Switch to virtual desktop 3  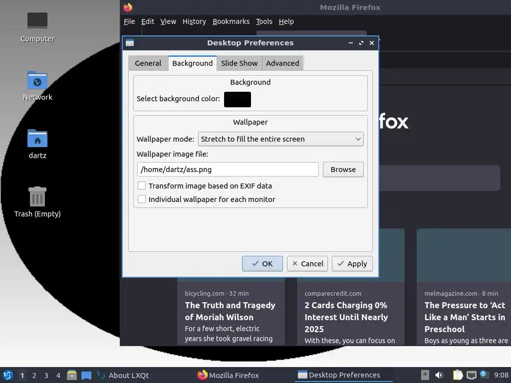coord(46,376)
